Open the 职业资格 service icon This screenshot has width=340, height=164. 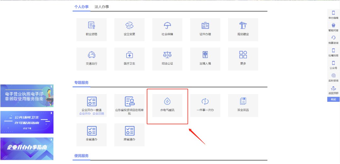click(92, 26)
